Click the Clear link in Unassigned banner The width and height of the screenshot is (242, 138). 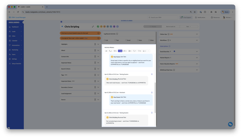(x=86, y=38)
